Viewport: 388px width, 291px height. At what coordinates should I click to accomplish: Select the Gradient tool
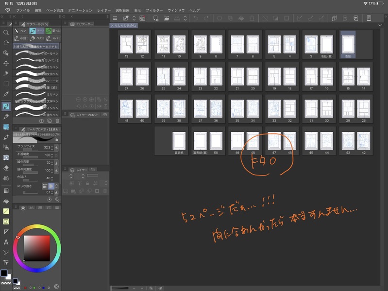(6, 191)
